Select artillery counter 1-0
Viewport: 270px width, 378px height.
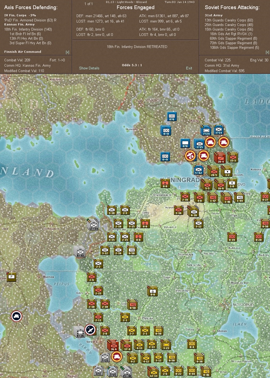tap(232, 184)
